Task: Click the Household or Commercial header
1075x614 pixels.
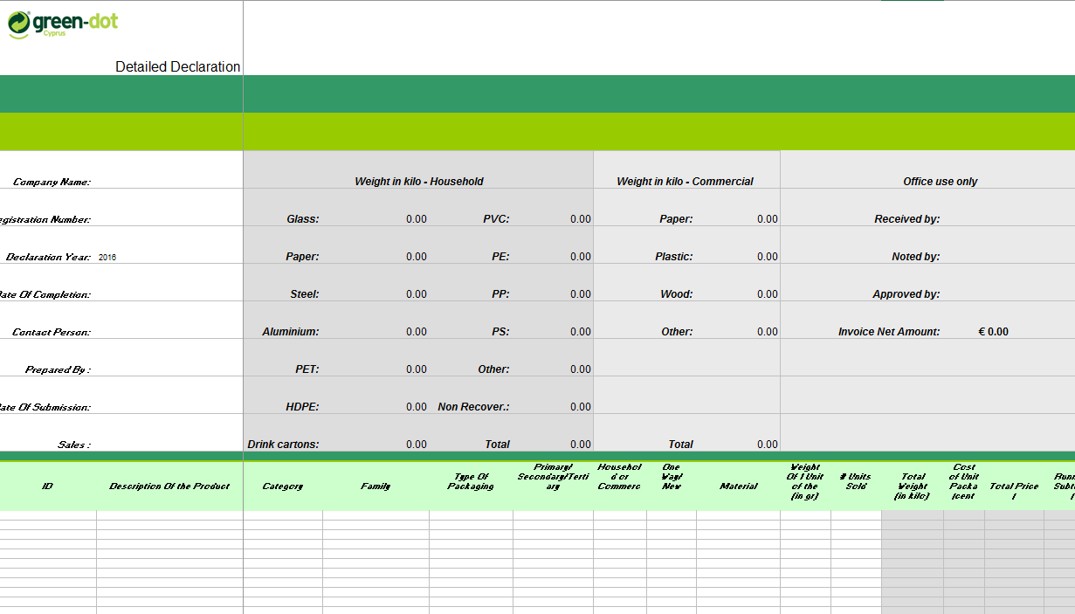Action: click(620, 477)
